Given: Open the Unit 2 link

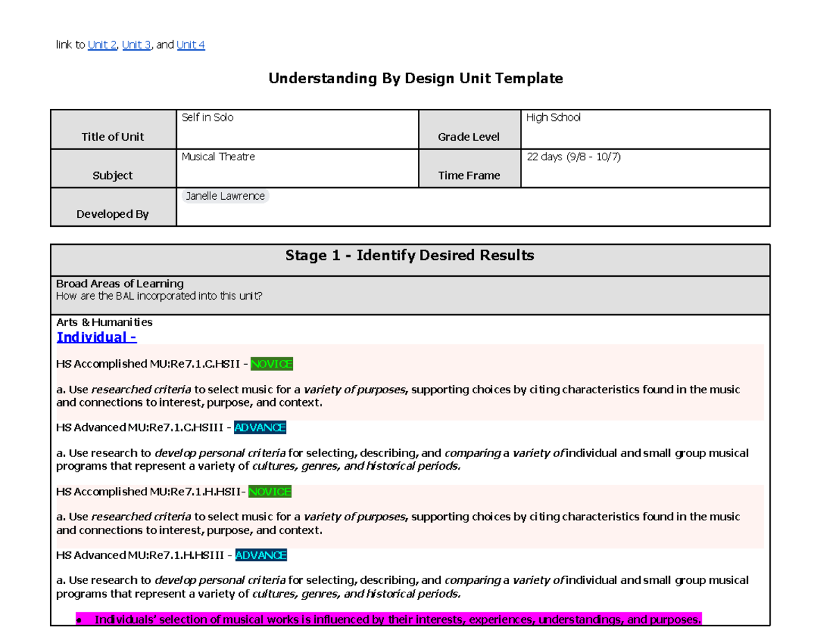Looking at the screenshot, I should click(x=102, y=45).
